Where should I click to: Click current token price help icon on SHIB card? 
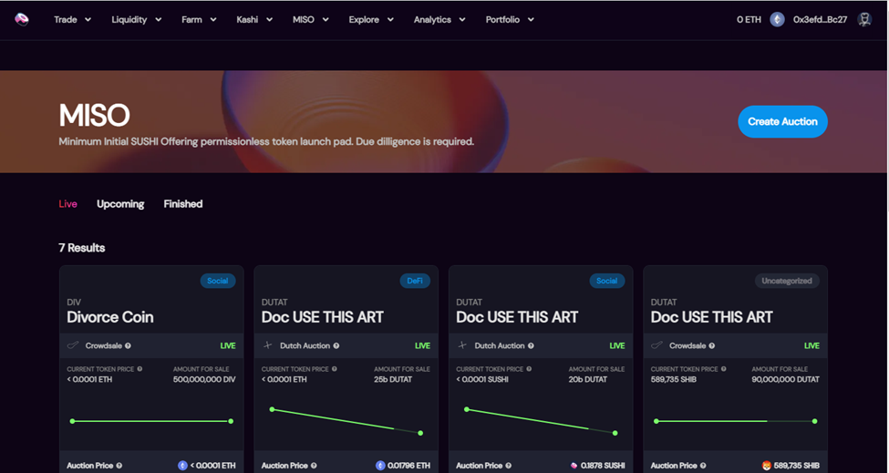pos(723,369)
